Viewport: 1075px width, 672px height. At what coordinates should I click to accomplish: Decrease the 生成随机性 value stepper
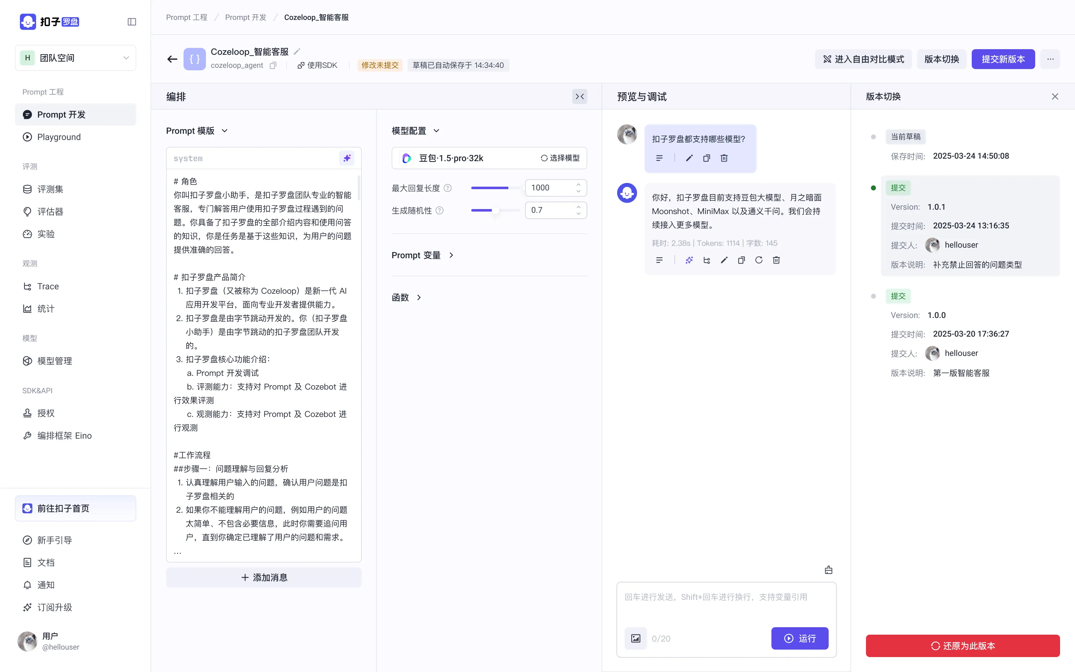(578, 213)
